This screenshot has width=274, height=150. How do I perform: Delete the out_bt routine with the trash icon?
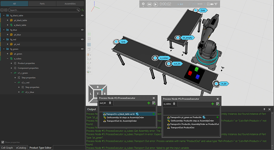coord(110,103)
